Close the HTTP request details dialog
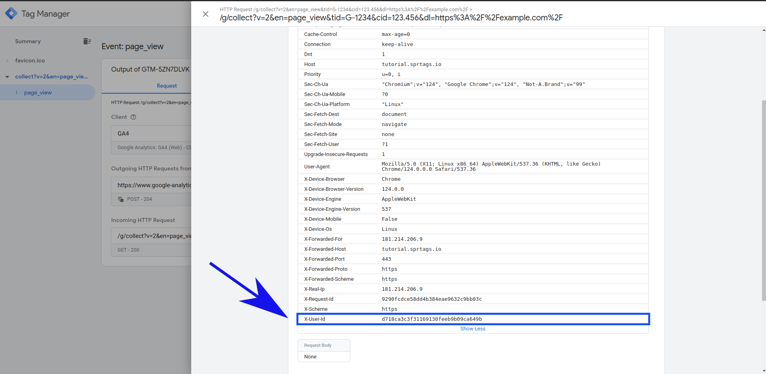The height and width of the screenshot is (374, 766). click(206, 14)
